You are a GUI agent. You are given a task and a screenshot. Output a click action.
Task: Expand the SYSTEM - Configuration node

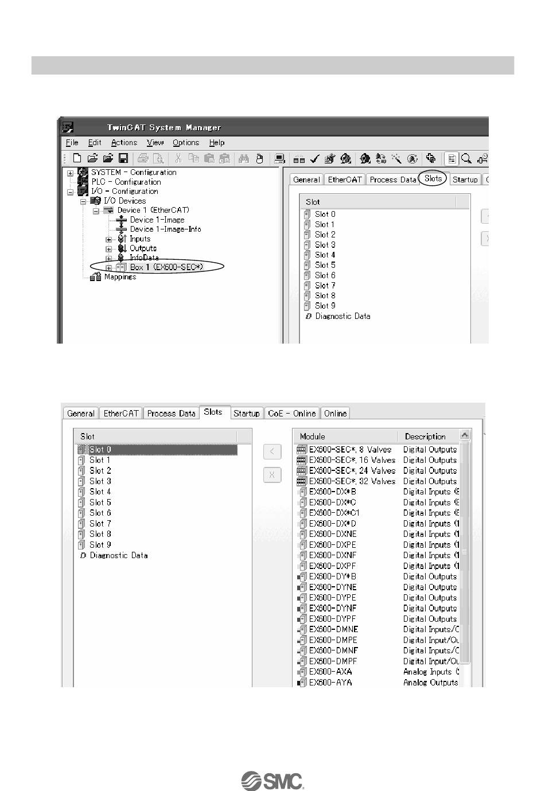71,173
